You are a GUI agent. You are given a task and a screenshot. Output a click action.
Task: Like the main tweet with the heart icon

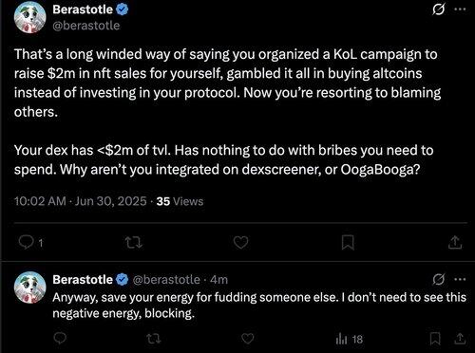click(x=240, y=242)
